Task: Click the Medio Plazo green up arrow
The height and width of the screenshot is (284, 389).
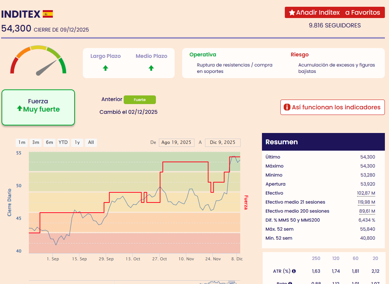Action: [151, 68]
